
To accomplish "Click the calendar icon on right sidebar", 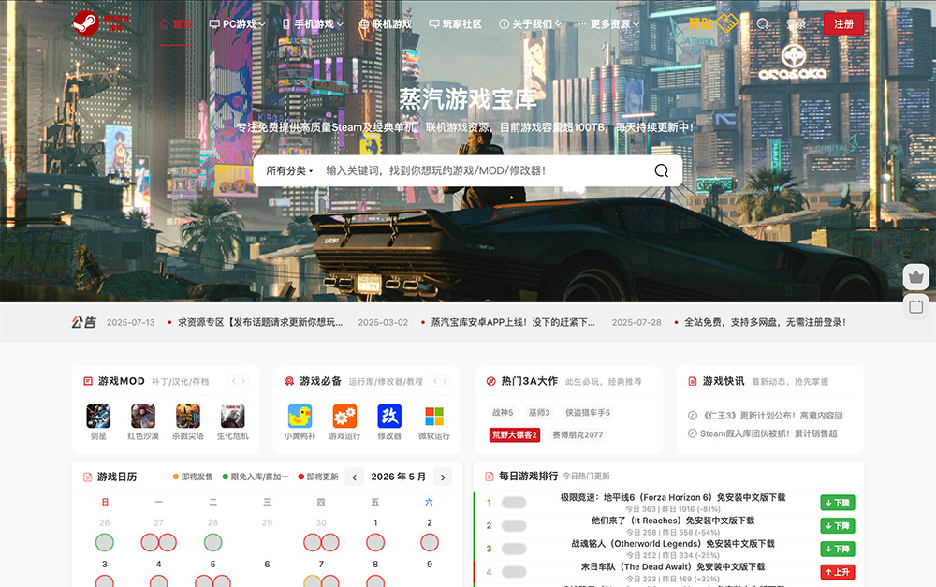I will [x=915, y=307].
